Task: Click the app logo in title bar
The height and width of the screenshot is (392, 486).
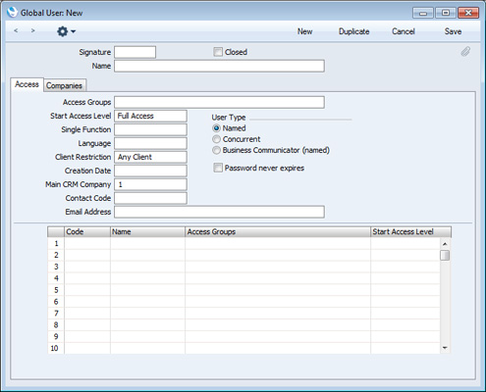Action: click(13, 13)
